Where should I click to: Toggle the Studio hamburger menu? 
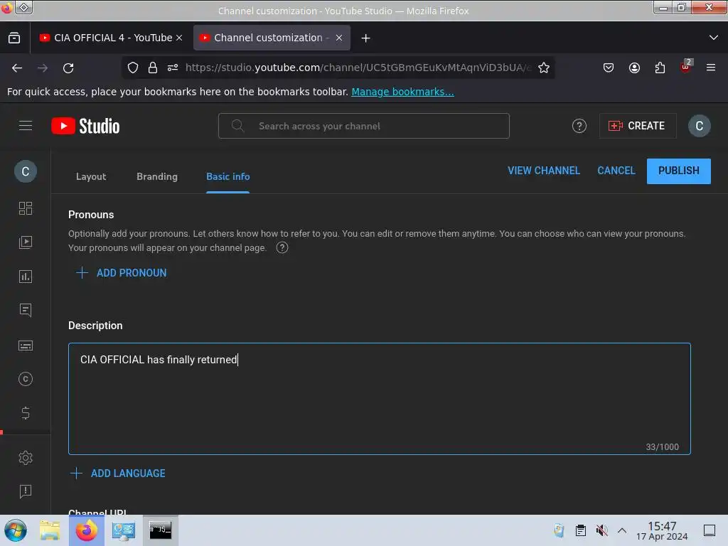click(x=26, y=125)
